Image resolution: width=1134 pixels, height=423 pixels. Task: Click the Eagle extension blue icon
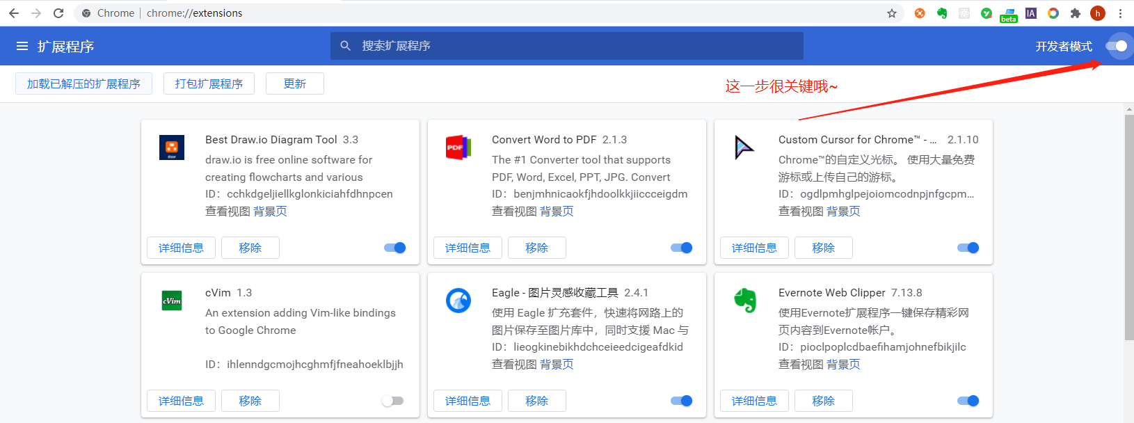coord(458,301)
